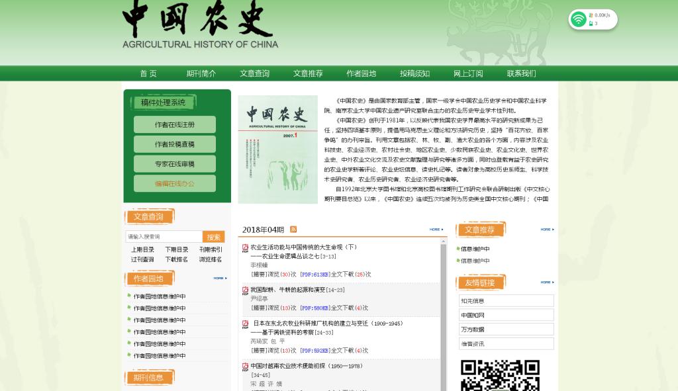Open 摘要 for the 李根蟠 article
The height and width of the screenshot is (391, 678).
pos(259,275)
